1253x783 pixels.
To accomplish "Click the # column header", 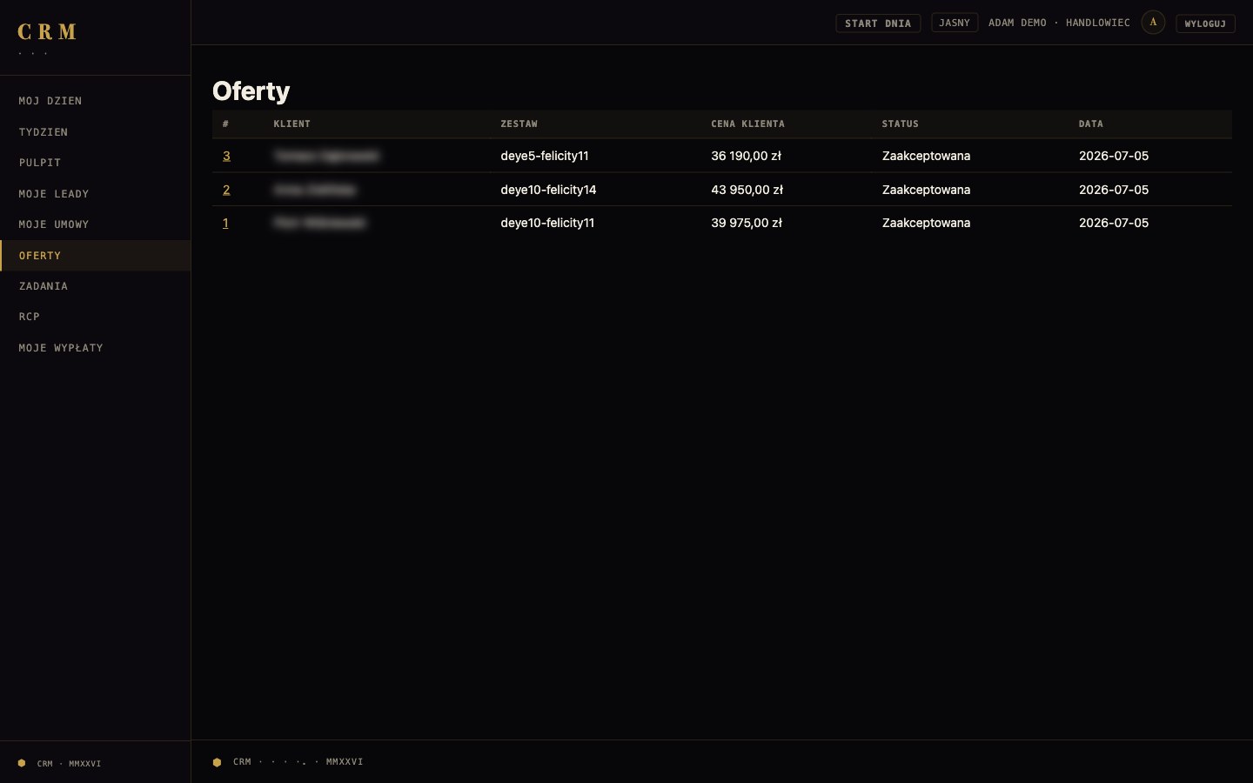I will point(225,124).
